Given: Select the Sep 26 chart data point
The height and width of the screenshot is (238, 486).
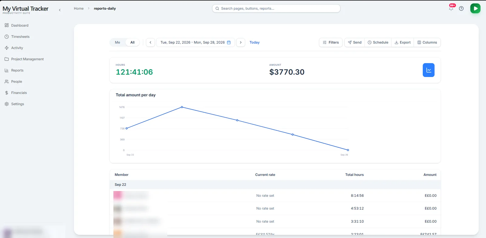Looking at the screenshot, I should pos(348,150).
